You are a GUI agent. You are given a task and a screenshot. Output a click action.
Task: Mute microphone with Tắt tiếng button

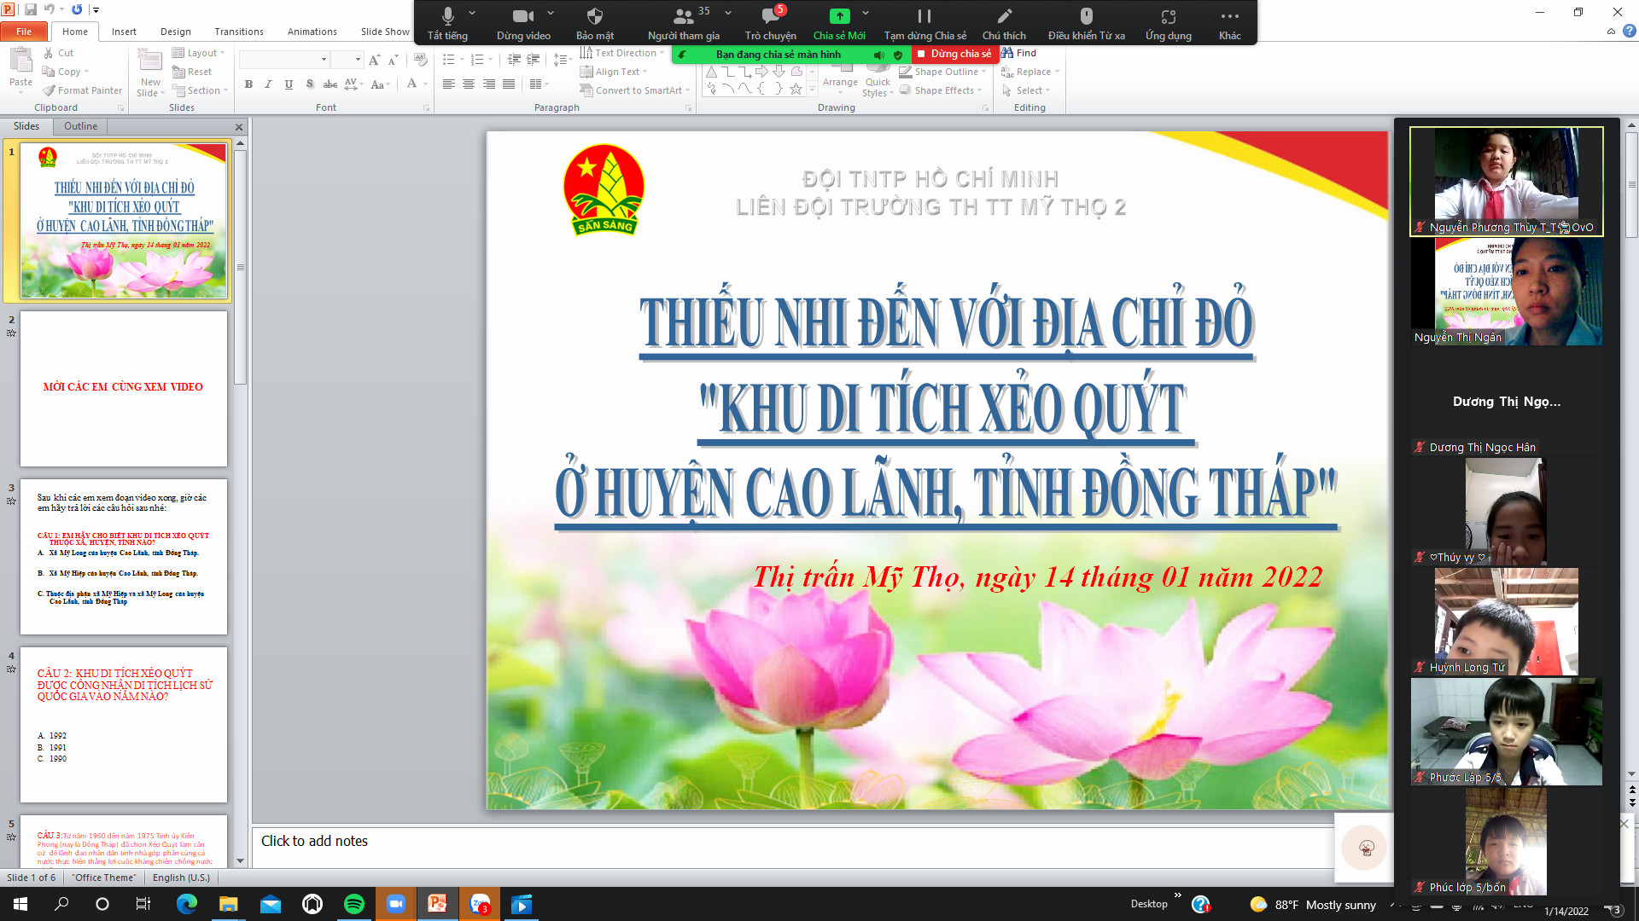coord(447,23)
